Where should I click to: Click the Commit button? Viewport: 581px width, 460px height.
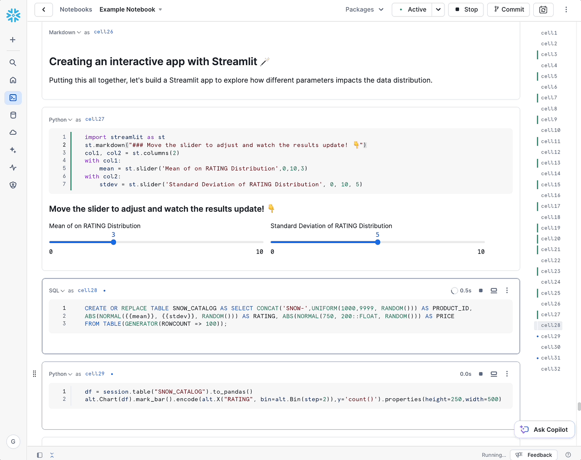pos(508,10)
